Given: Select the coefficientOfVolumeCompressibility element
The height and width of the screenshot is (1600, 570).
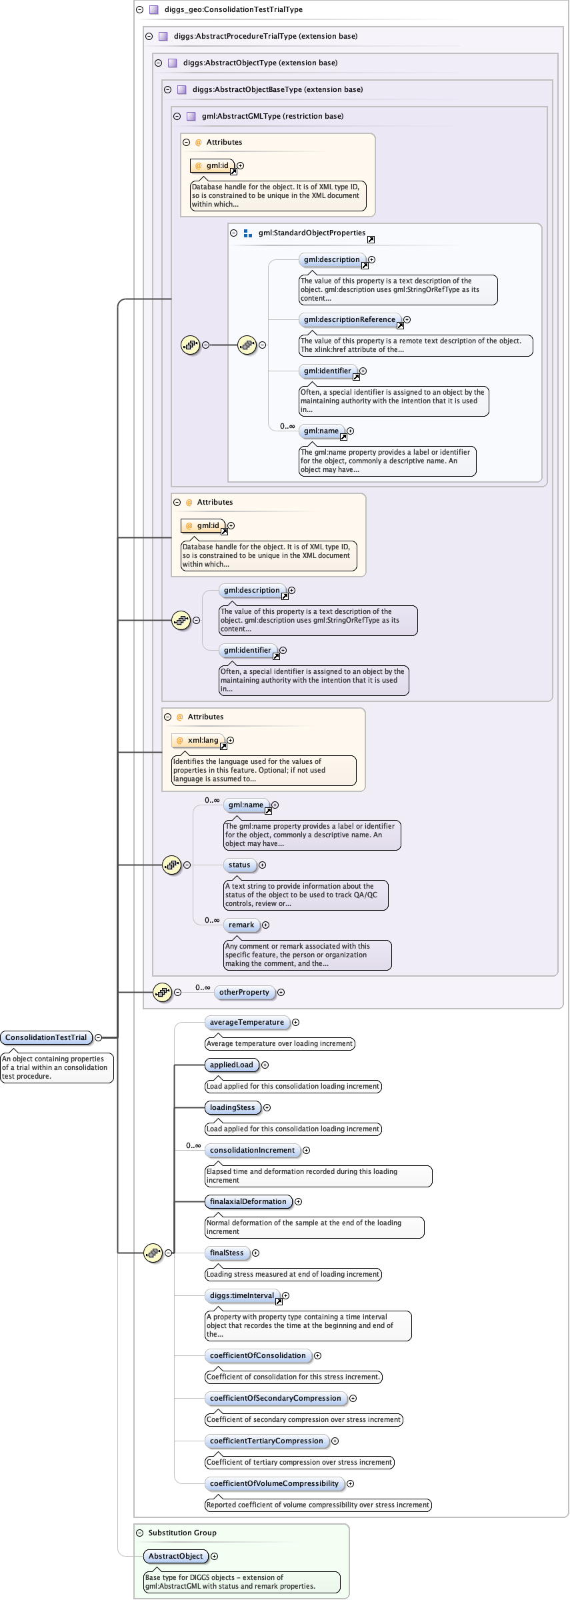Looking at the screenshot, I should click(274, 1483).
